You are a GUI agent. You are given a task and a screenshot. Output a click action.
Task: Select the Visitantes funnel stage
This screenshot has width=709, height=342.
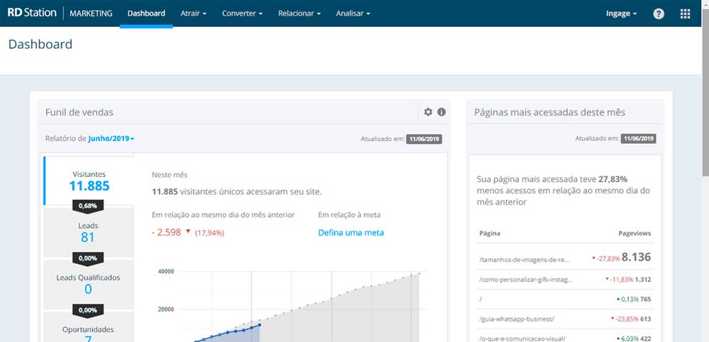[89, 181]
